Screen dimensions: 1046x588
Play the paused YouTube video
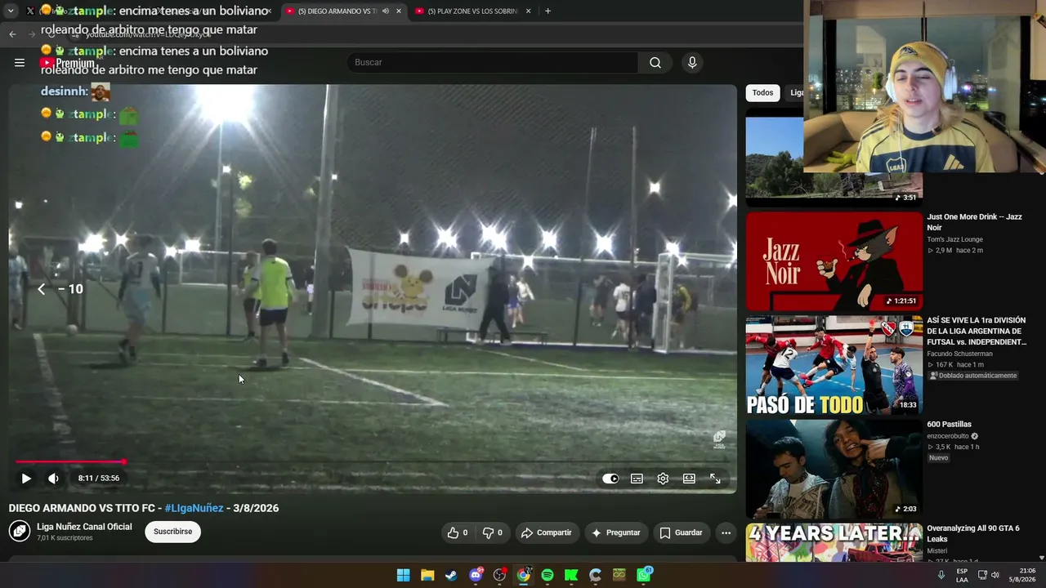click(26, 479)
